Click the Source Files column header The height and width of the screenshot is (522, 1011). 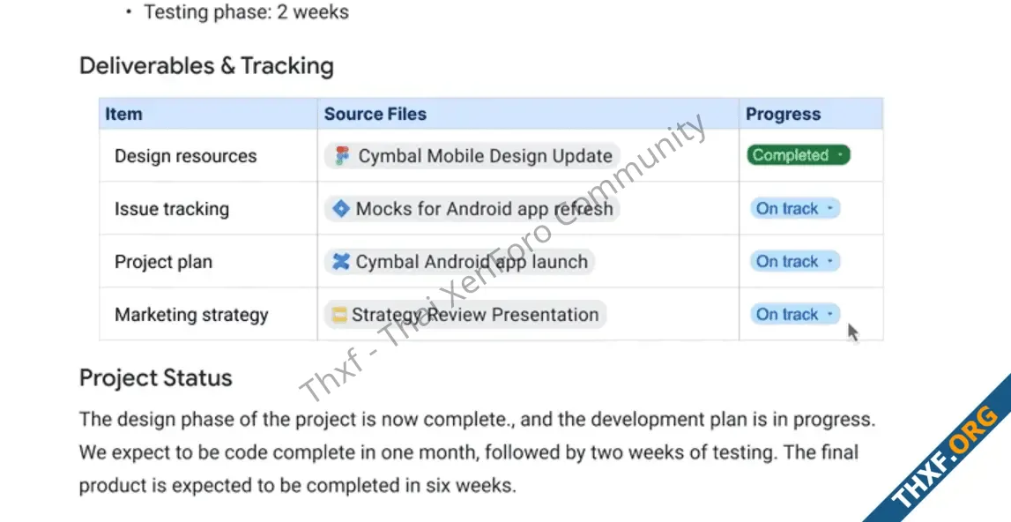tap(528, 114)
